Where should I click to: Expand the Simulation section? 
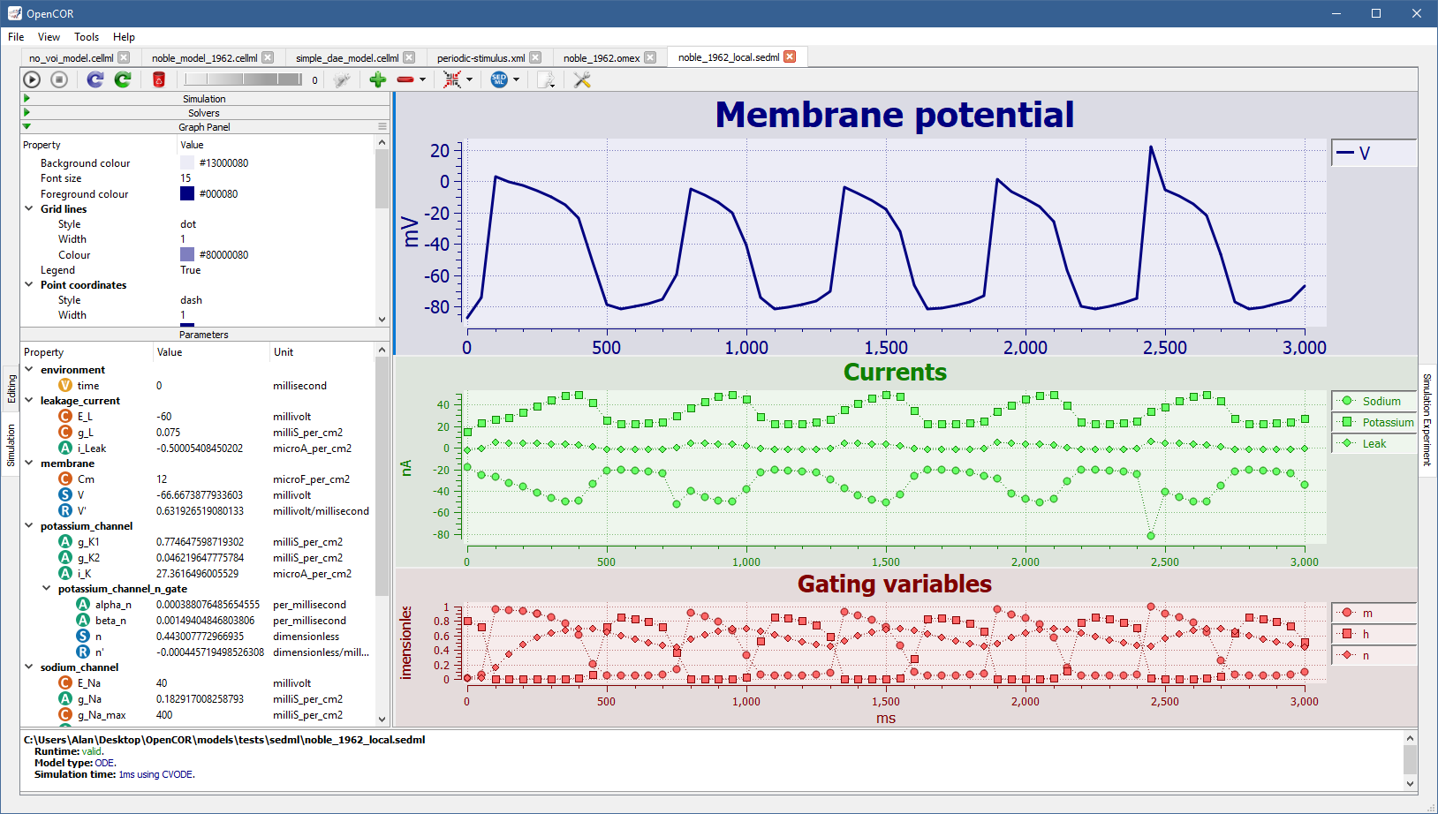click(x=204, y=99)
